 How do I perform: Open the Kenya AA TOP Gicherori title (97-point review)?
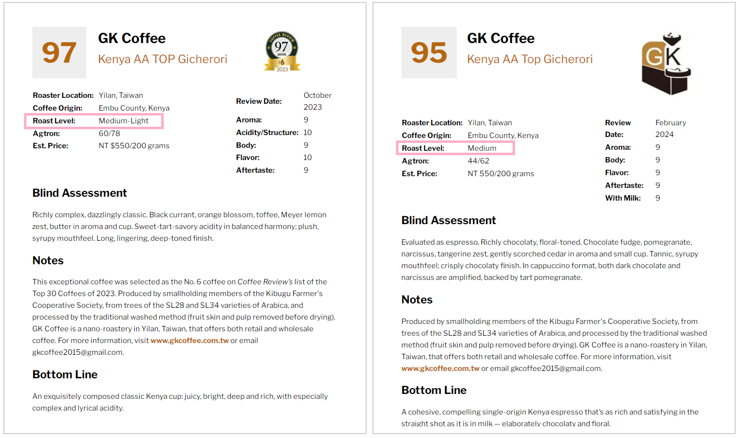pyautogui.click(x=163, y=59)
